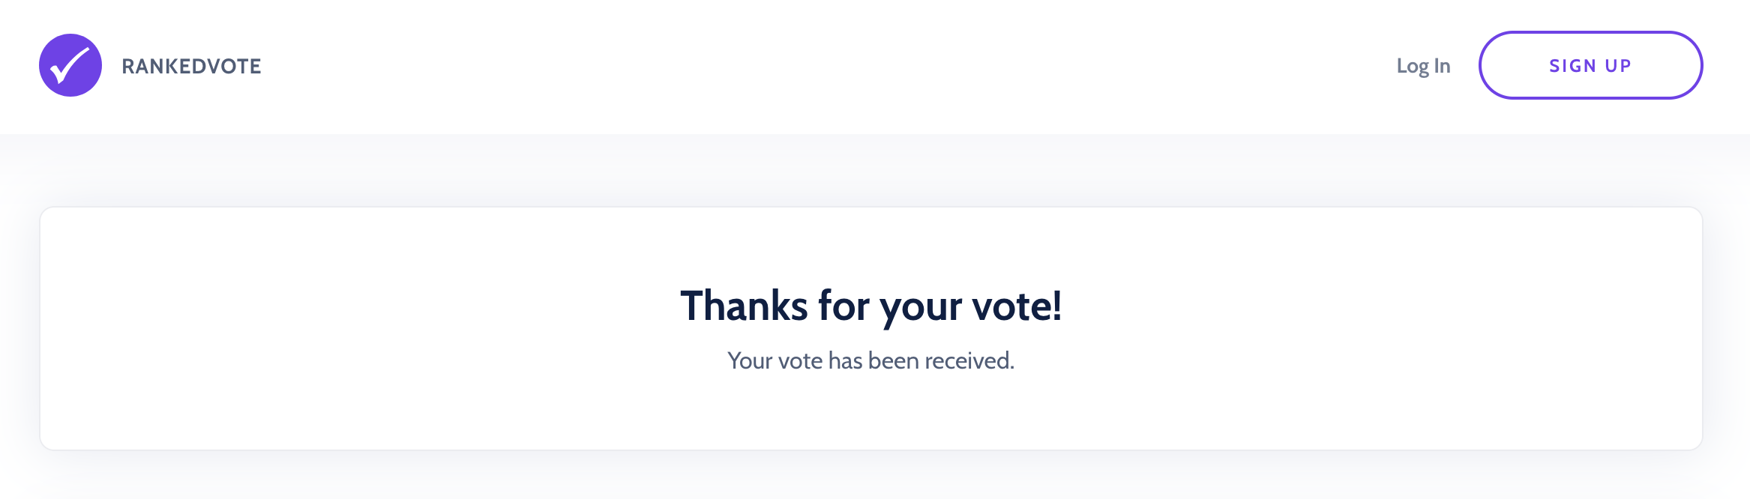Click the word "received." in the confirmation text

[x=969, y=361]
